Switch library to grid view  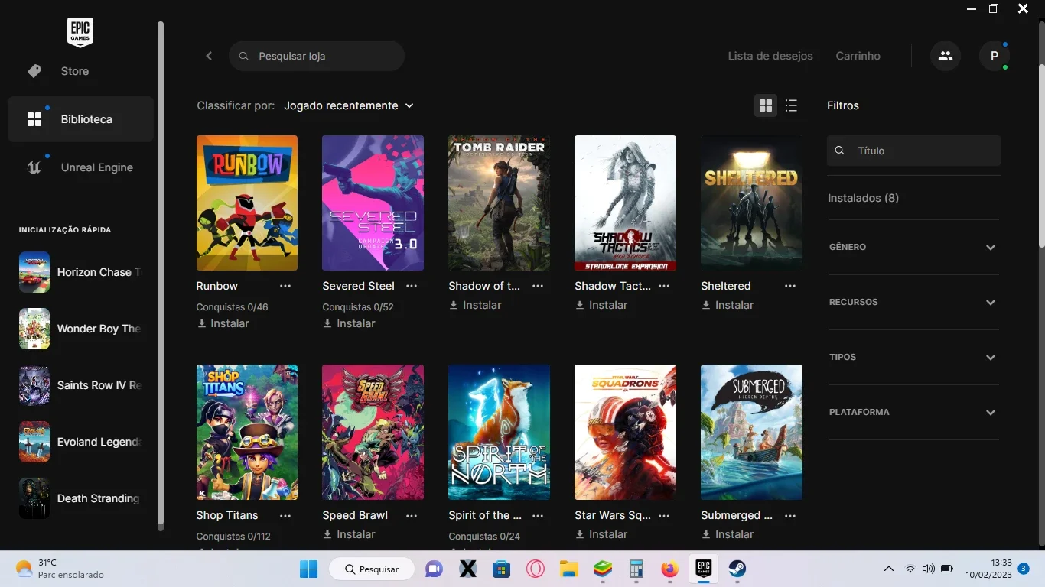coord(765,105)
